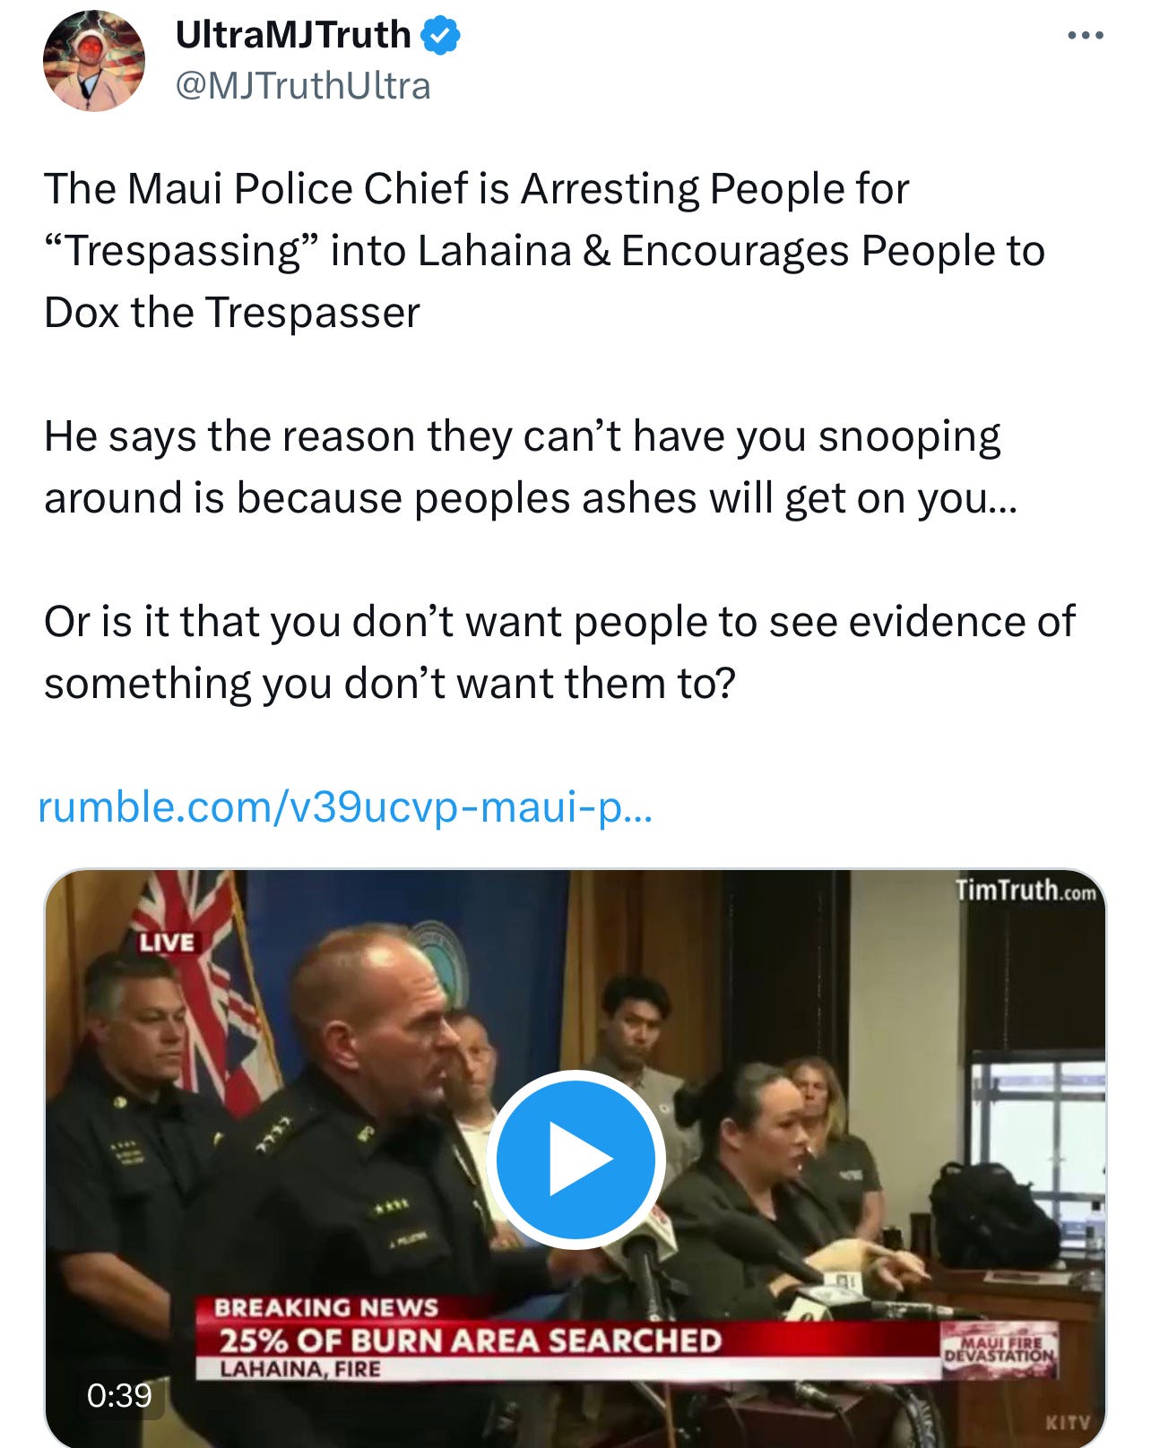This screenshot has width=1151, height=1448.
Task: Open the UltraMJTruth profile avatar
Action: [x=94, y=61]
